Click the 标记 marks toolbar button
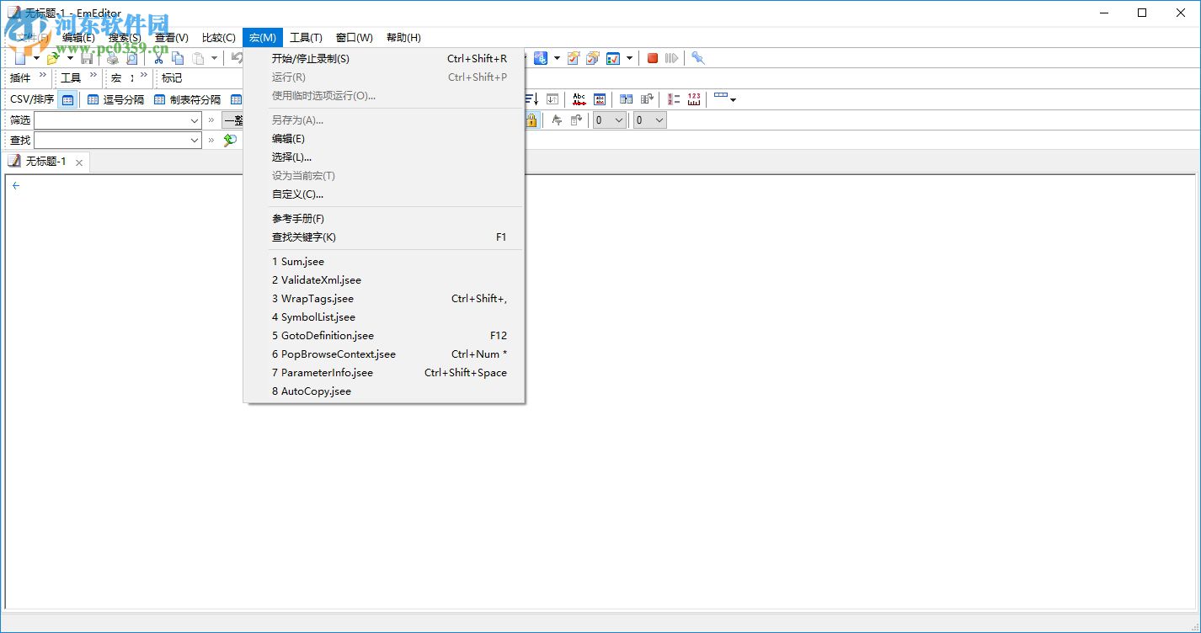The width and height of the screenshot is (1201, 633). (170, 77)
